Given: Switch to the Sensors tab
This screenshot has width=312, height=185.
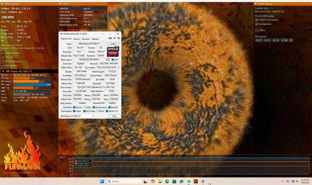Looking at the screenshot, I should point(76,39).
